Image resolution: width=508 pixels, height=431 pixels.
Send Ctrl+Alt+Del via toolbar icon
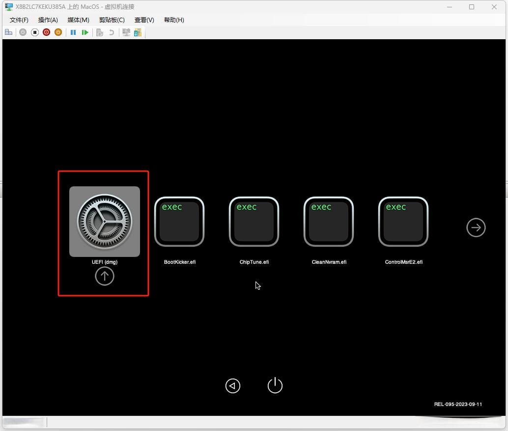(x=9, y=32)
